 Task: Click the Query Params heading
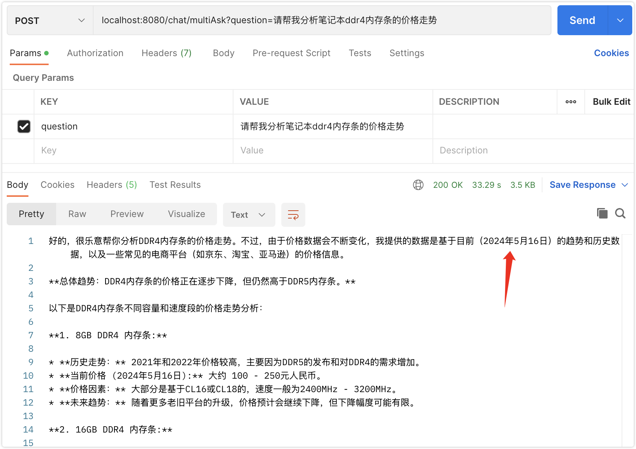[43, 78]
